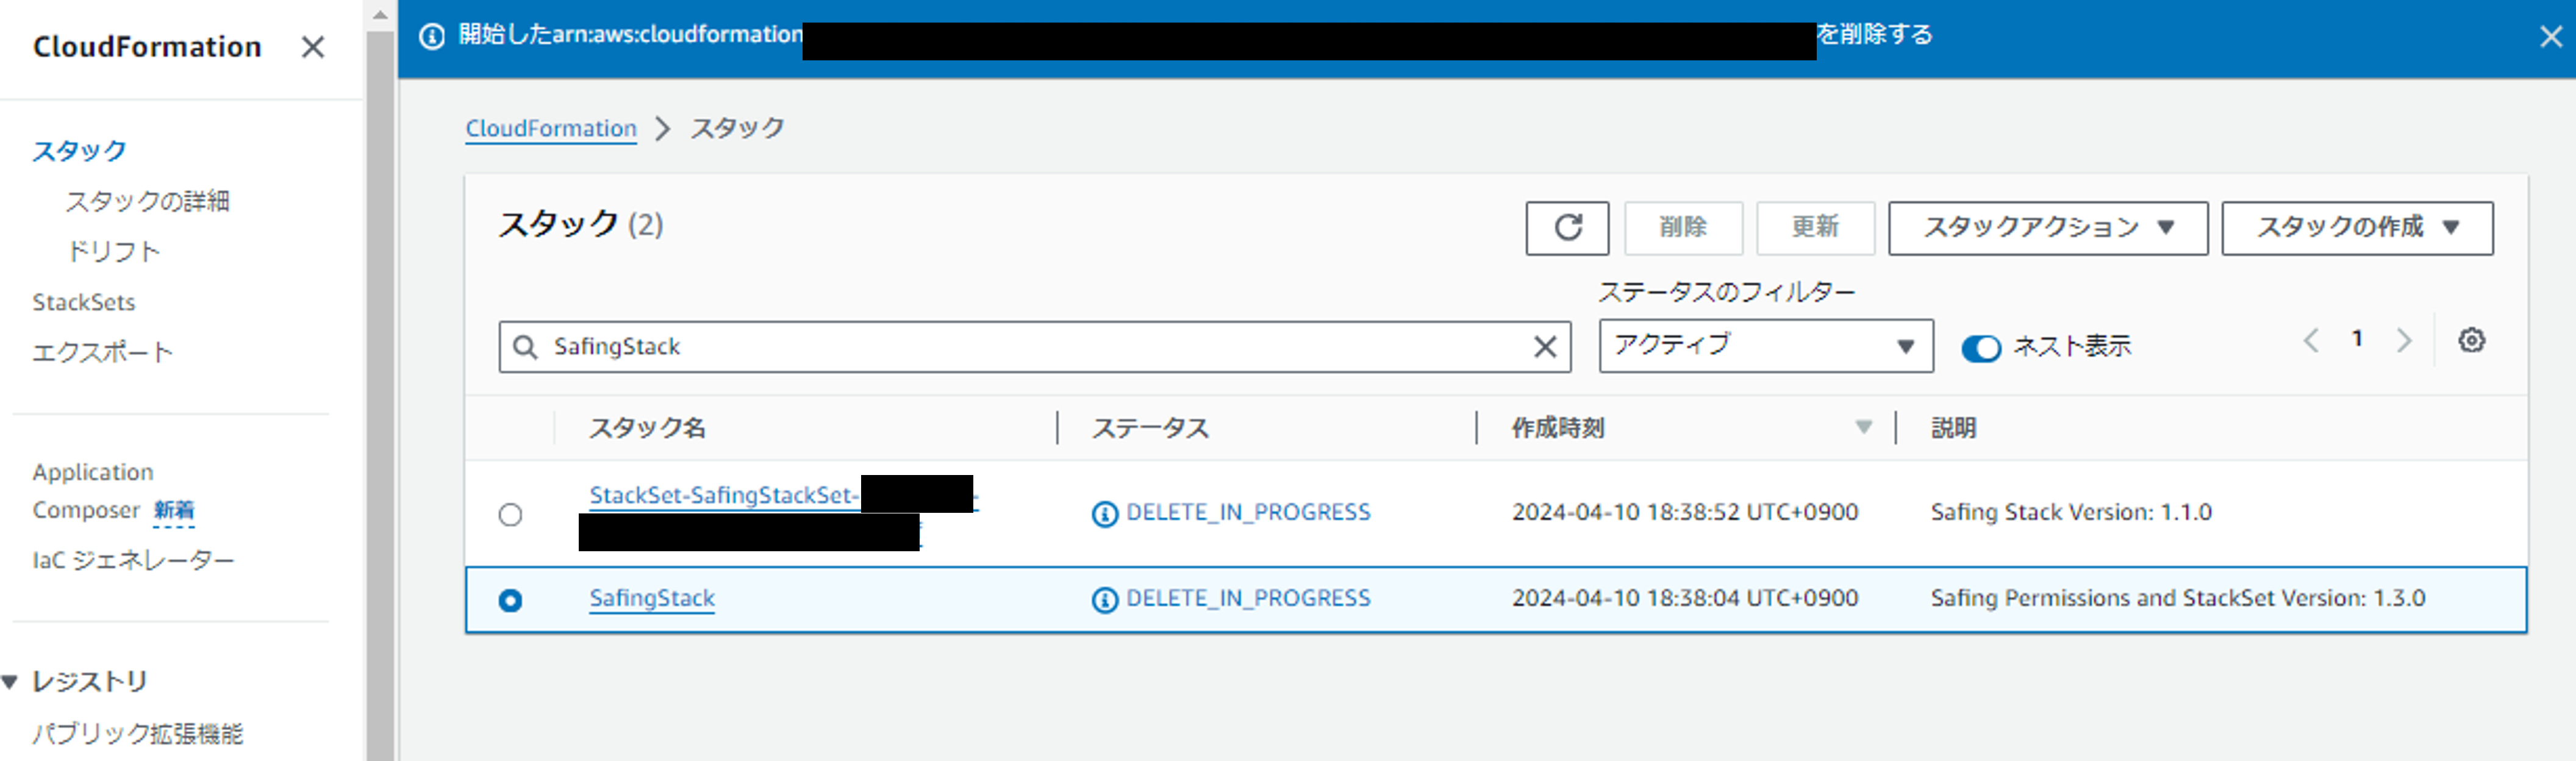Open the SafingStack stack link
This screenshot has height=761, width=2576.
(x=652, y=598)
